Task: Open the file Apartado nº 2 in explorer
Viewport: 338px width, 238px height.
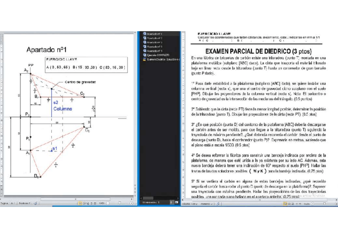Action: pos(155,38)
